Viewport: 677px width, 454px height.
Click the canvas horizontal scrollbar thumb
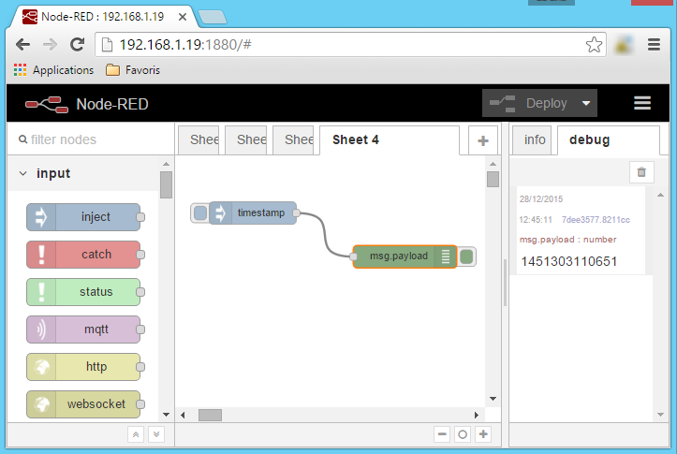pos(210,415)
